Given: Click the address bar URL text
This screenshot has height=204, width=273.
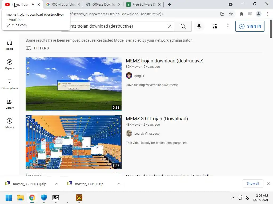Looking at the screenshot, I should (117, 14).
